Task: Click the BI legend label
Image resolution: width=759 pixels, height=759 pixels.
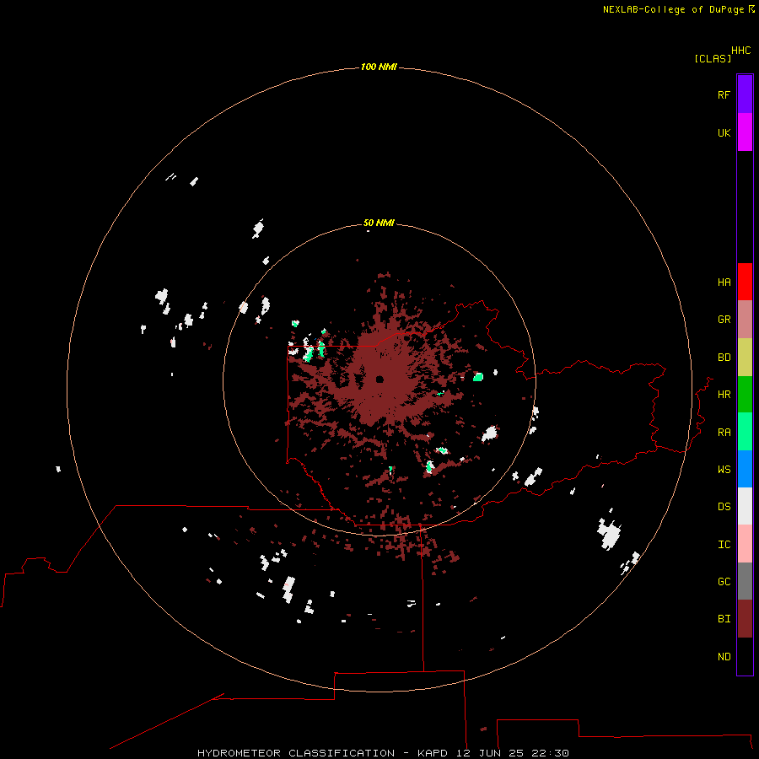Action: [724, 619]
